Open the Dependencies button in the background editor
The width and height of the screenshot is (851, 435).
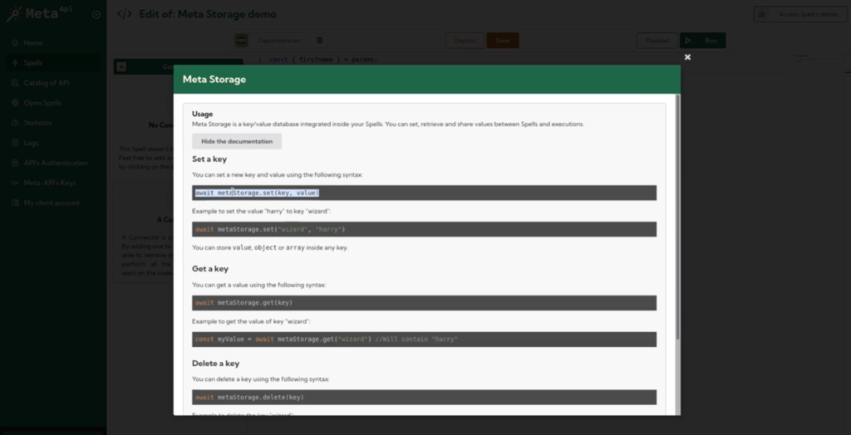(279, 41)
